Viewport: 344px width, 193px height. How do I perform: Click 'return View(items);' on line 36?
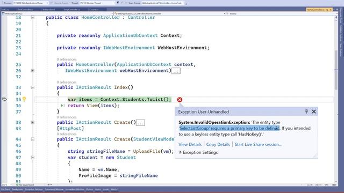pyautogui.click(x=94, y=106)
